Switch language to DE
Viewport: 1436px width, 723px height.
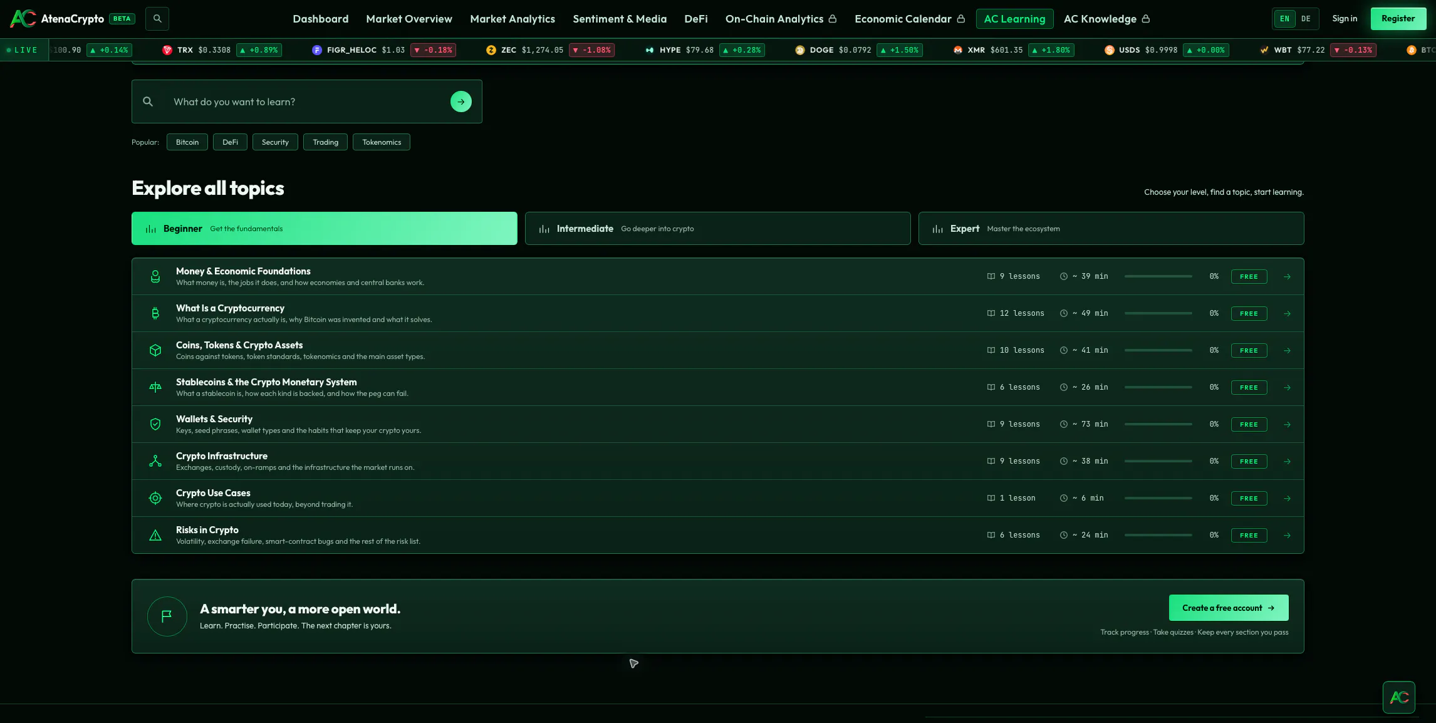click(x=1306, y=19)
